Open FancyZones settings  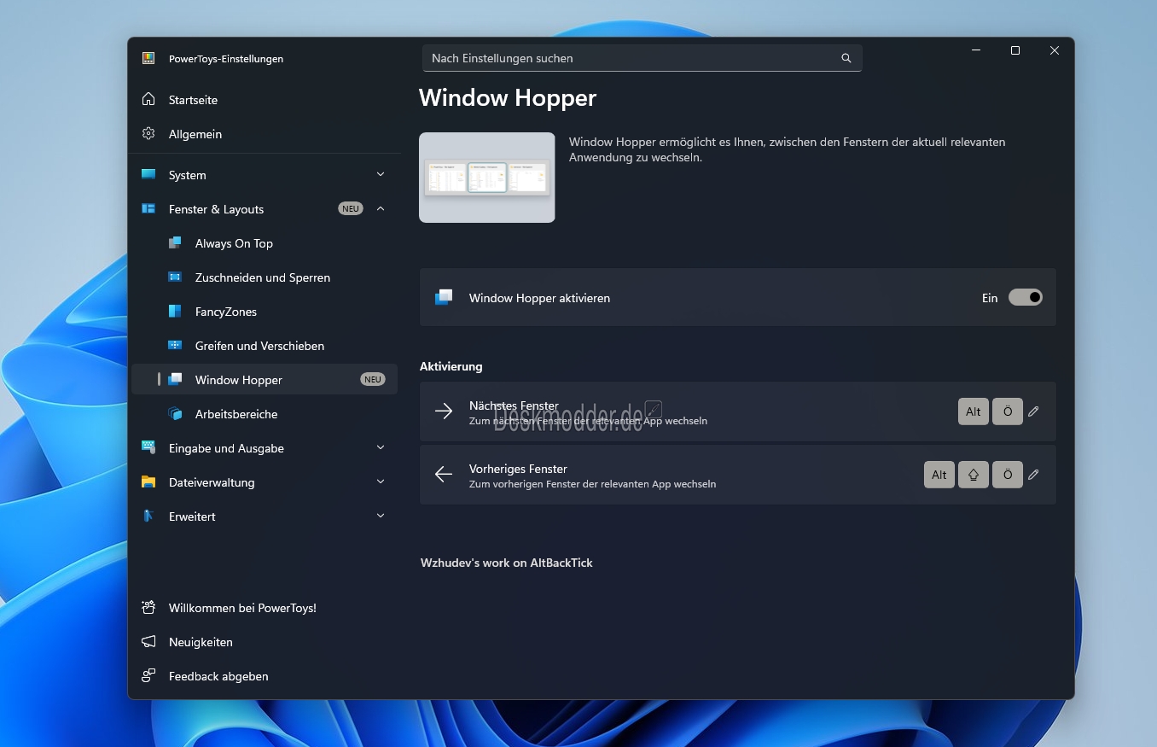[265, 312]
